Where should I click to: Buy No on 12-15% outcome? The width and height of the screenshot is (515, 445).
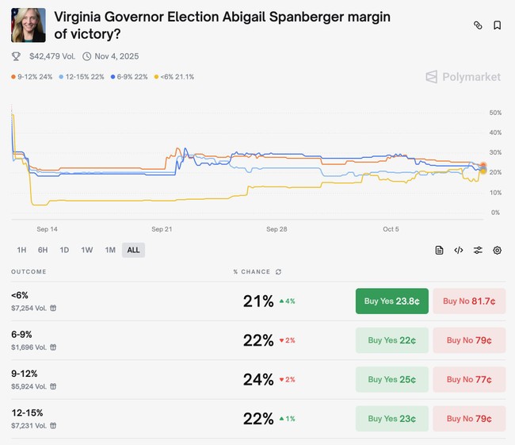pos(469,418)
